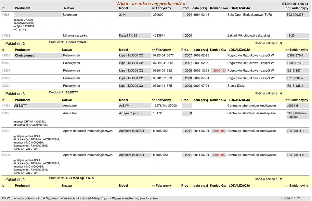Select accessory line 'drukarka nf.77C23040177K,'
The width and height of the screenshot is (312, 201).
pyautogui.click(x=31, y=125)
